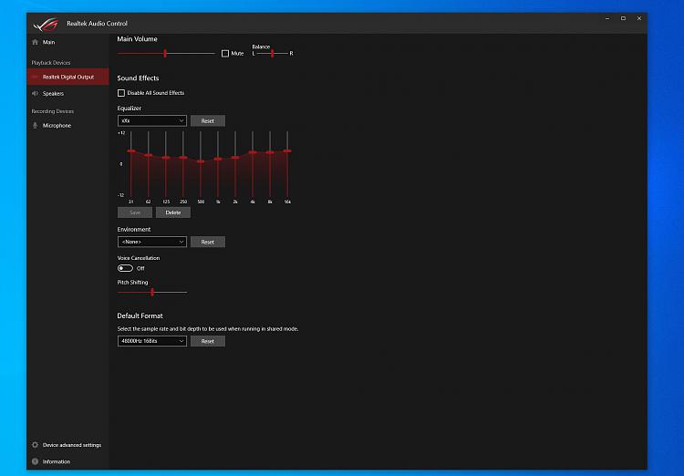Click the speaker icon beside Speakers
This screenshot has height=476, width=684.
(x=35, y=93)
